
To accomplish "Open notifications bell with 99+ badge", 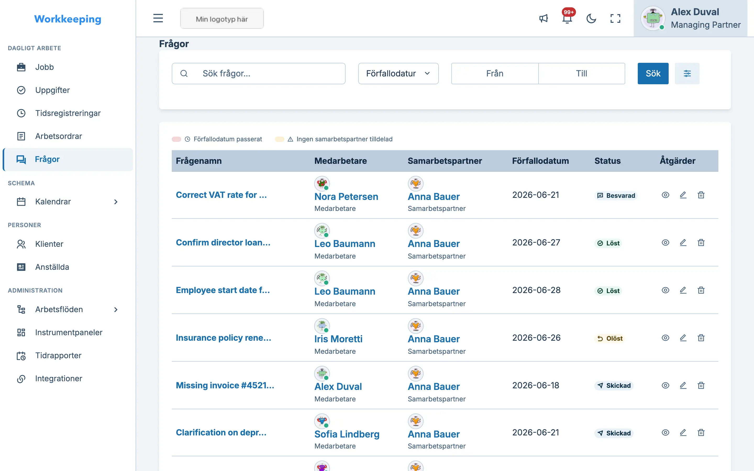I will click(567, 18).
